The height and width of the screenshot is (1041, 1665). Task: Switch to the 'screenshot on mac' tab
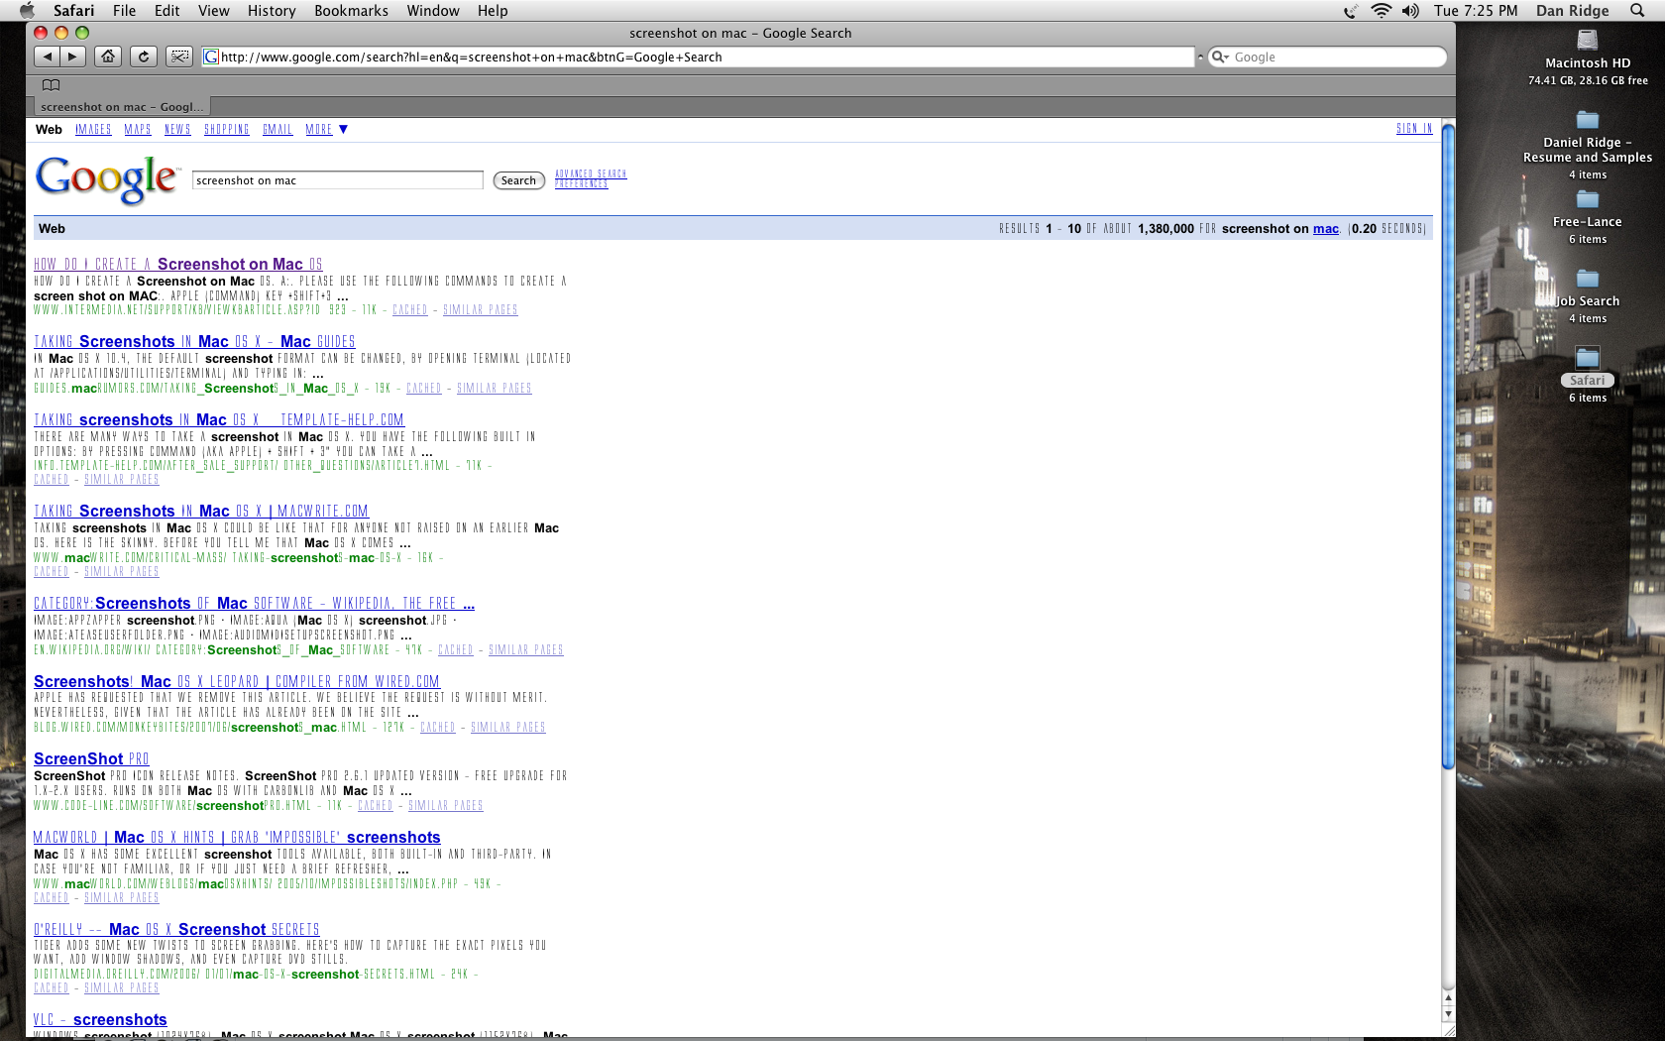120,106
